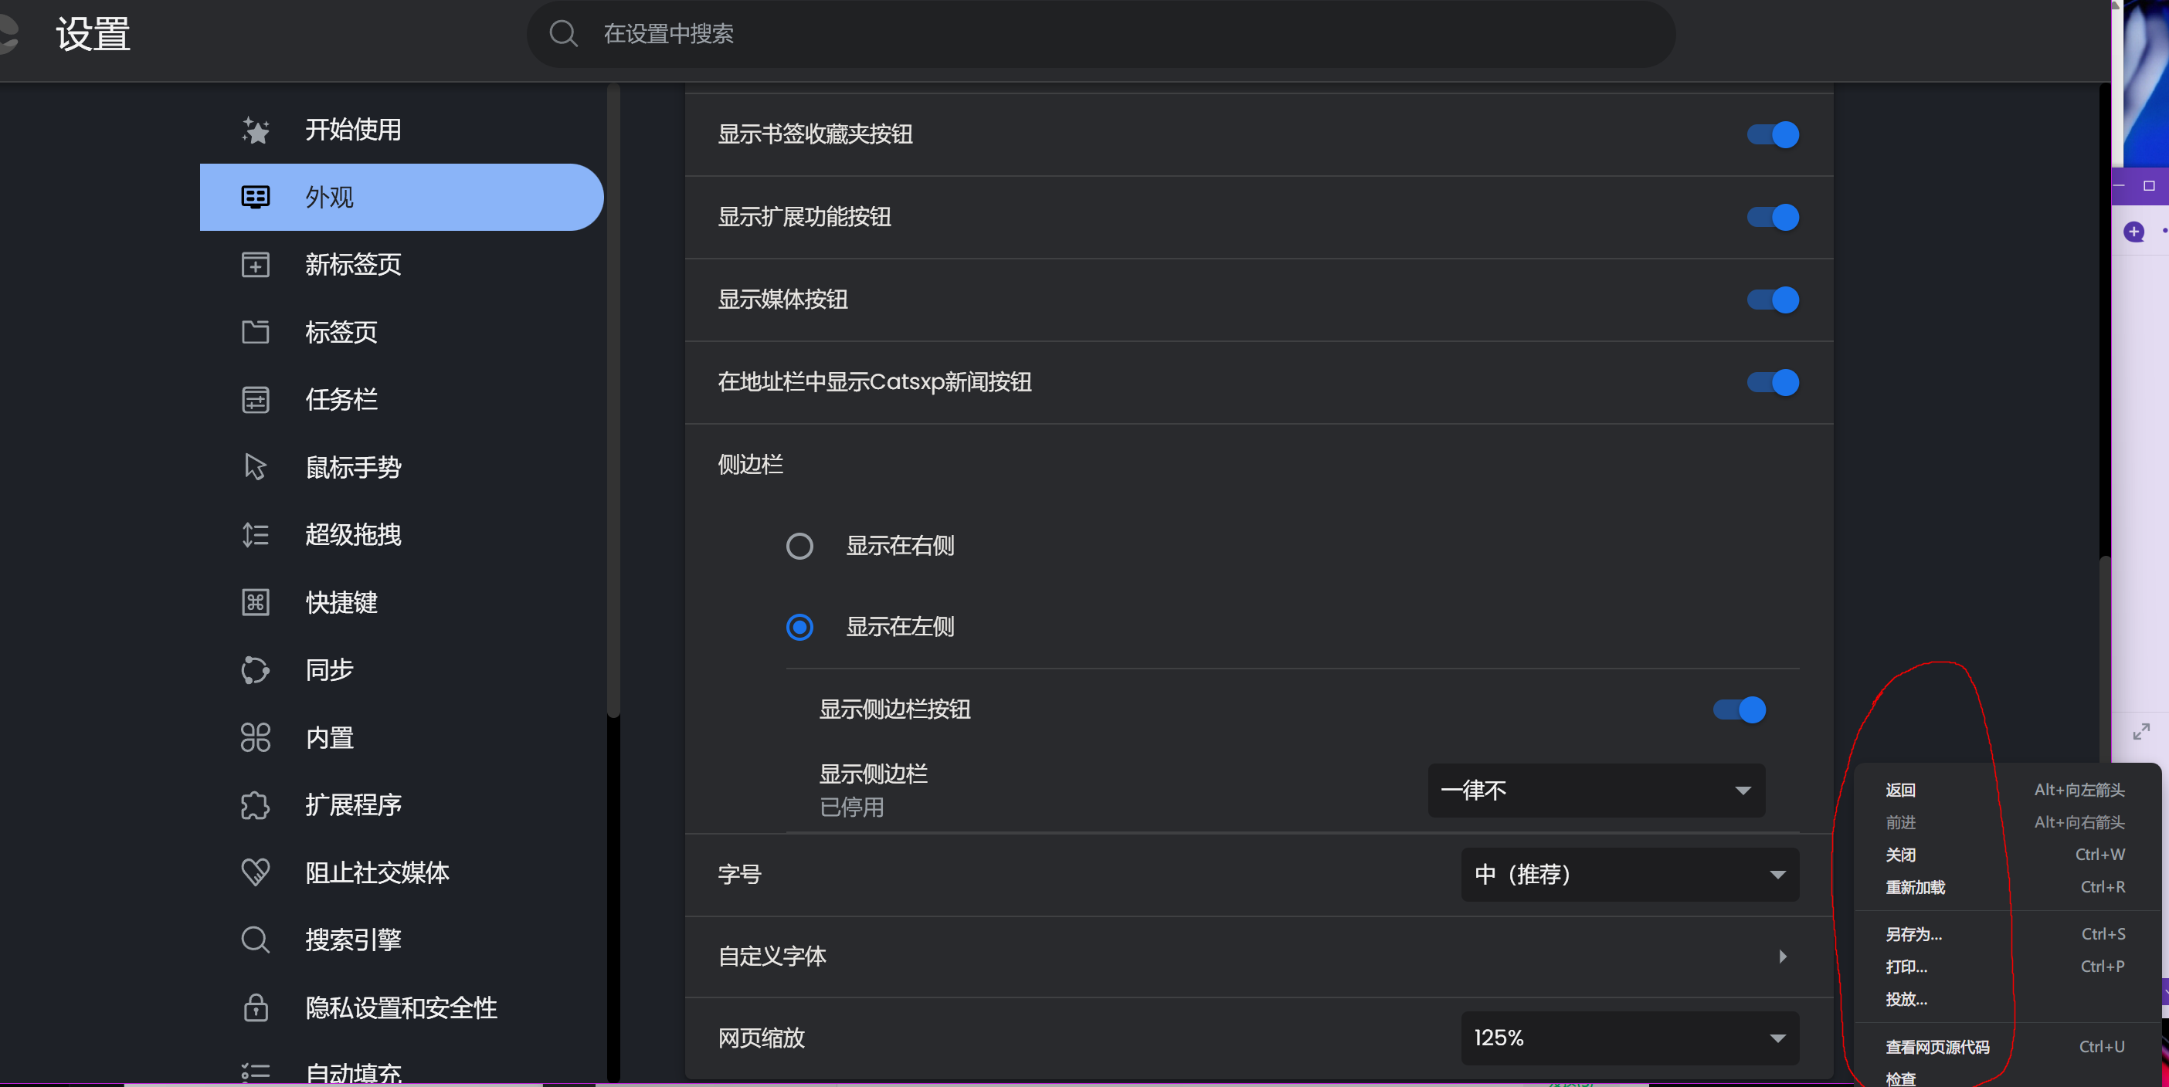2169x1087 pixels.
Task: Click the 超级拖拽 sidebar icon
Action: click(x=255, y=535)
